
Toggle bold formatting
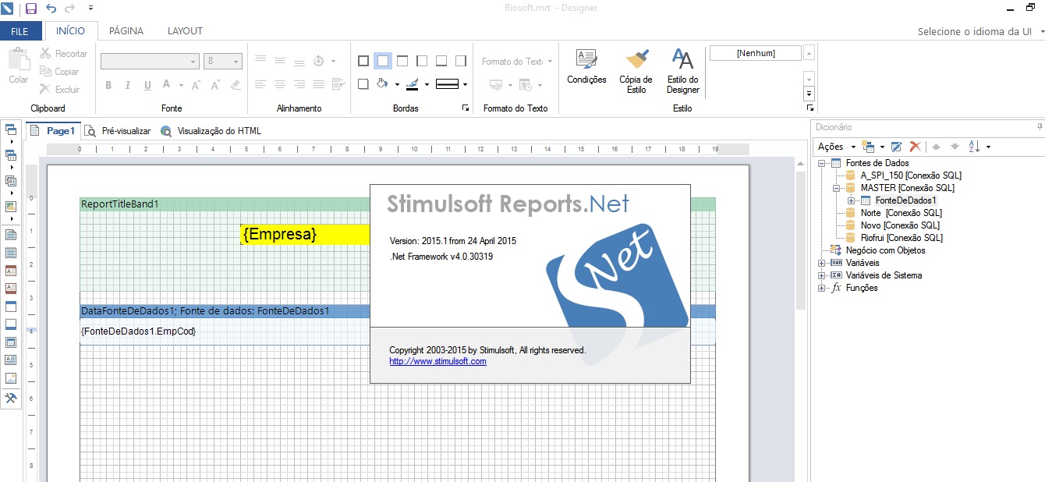tap(108, 85)
